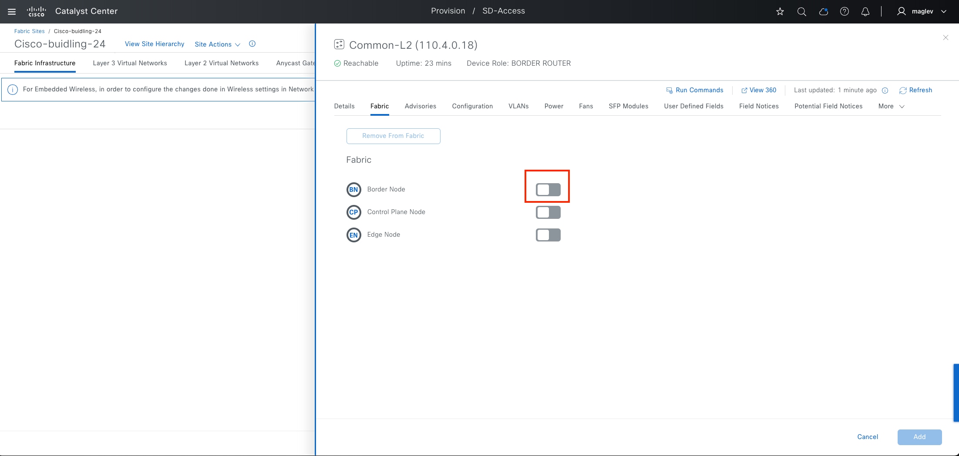The image size is (959, 456).
Task: Click the Add button
Action: [x=919, y=437]
